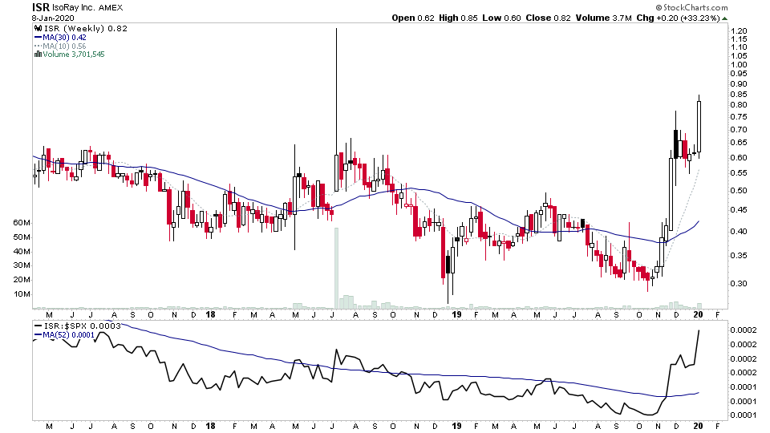
Task: Click the ISR (Weekly) 0.82 legend label
Action: [86, 29]
